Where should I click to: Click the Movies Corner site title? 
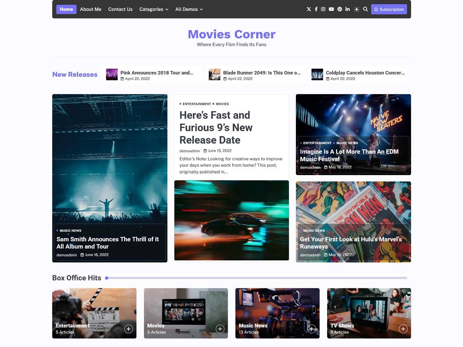coord(231,34)
